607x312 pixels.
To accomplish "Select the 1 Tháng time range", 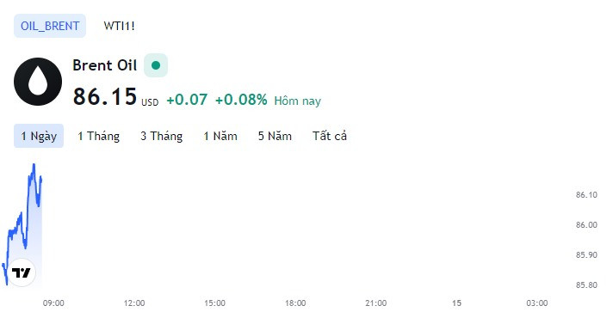I will (x=98, y=136).
